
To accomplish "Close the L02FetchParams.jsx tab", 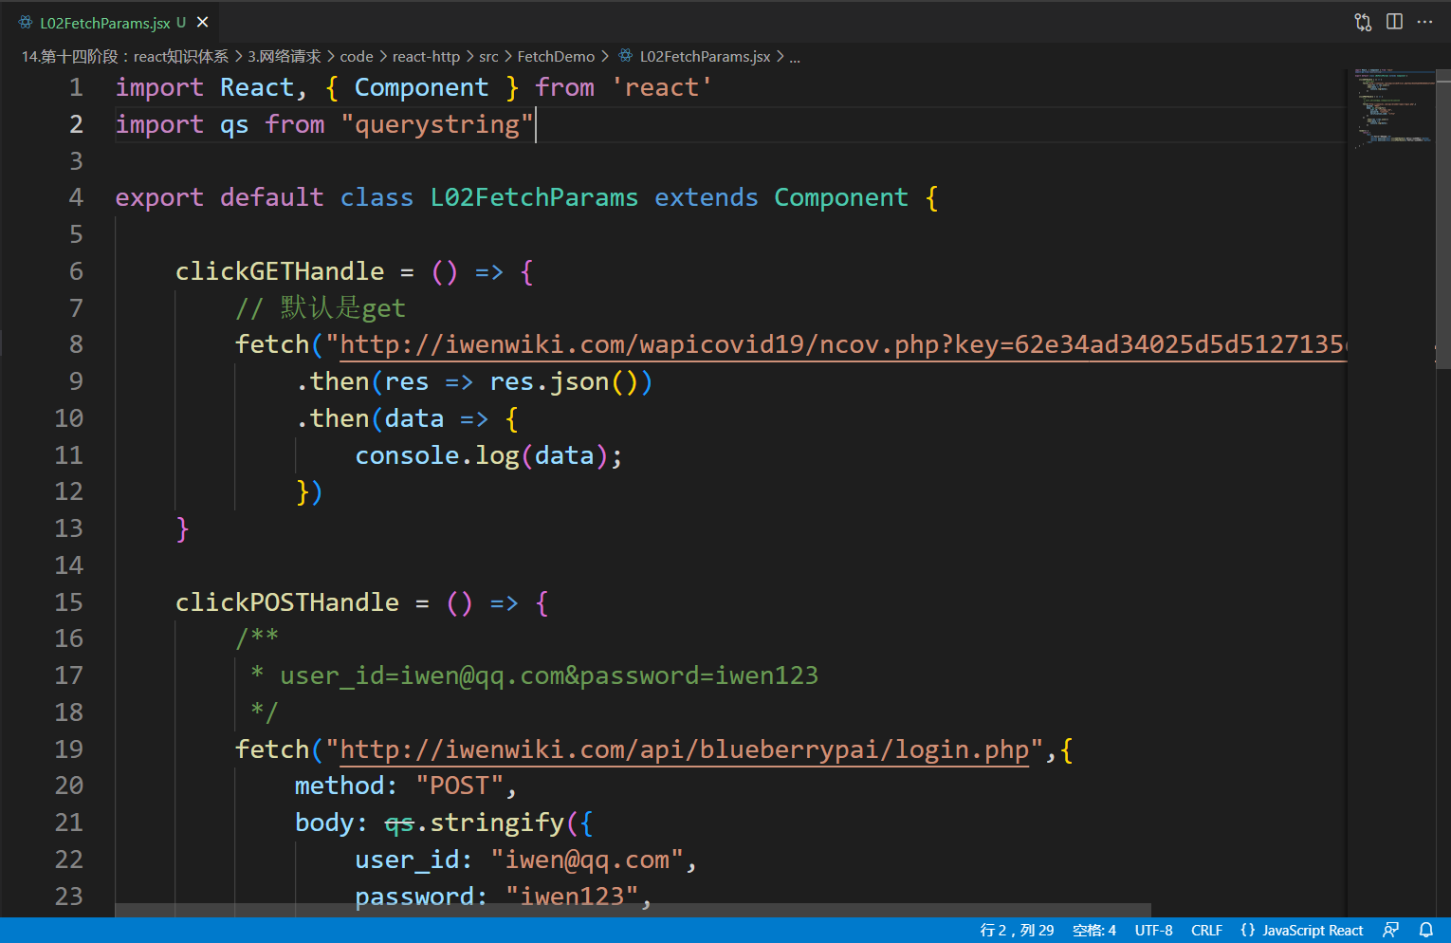I will [x=202, y=22].
